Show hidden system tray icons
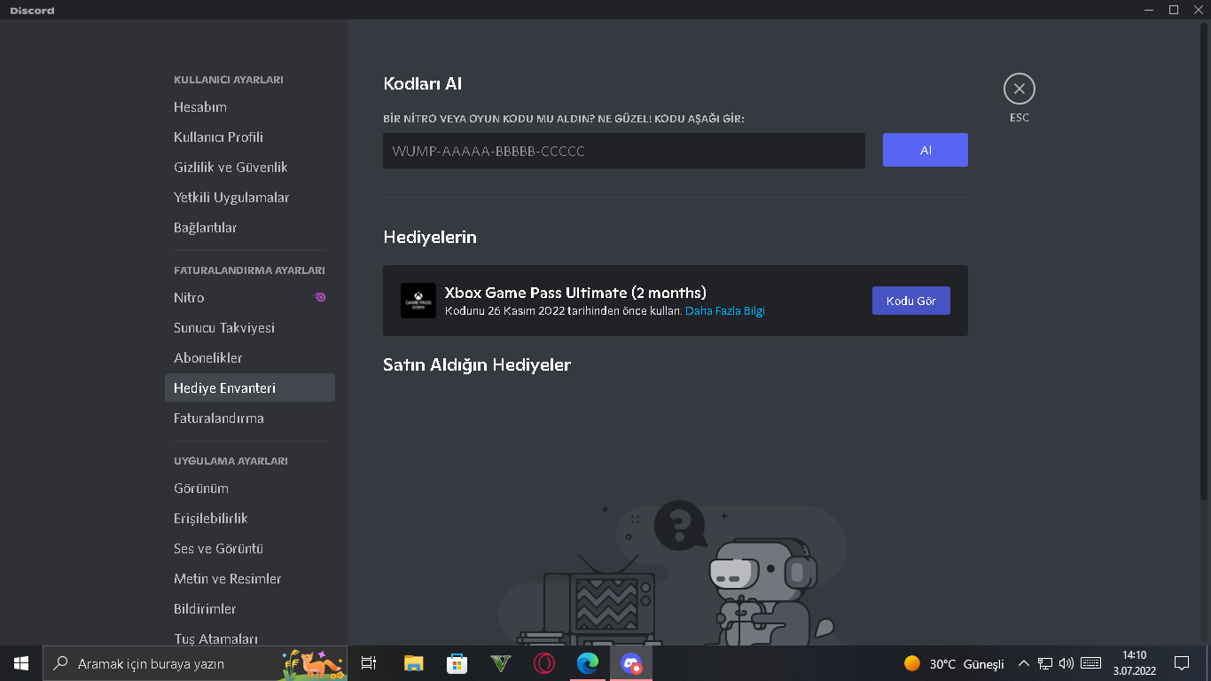Screen dimensions: 1211x681 pos(1023,663)
